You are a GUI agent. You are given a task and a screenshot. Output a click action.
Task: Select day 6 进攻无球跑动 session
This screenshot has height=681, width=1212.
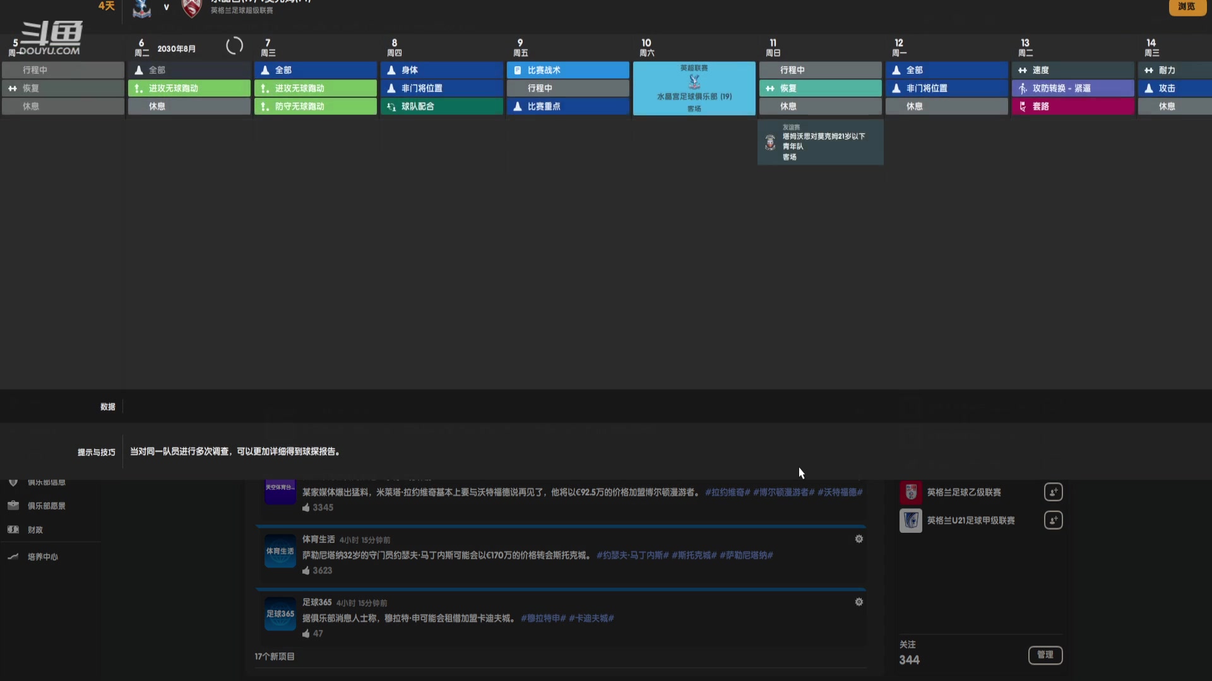(189, 88)
